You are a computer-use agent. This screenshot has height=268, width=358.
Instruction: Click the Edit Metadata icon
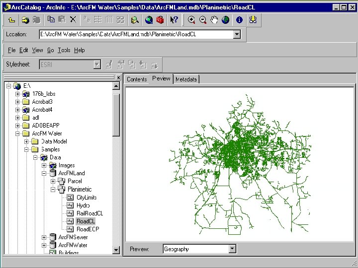coord(109,65)
